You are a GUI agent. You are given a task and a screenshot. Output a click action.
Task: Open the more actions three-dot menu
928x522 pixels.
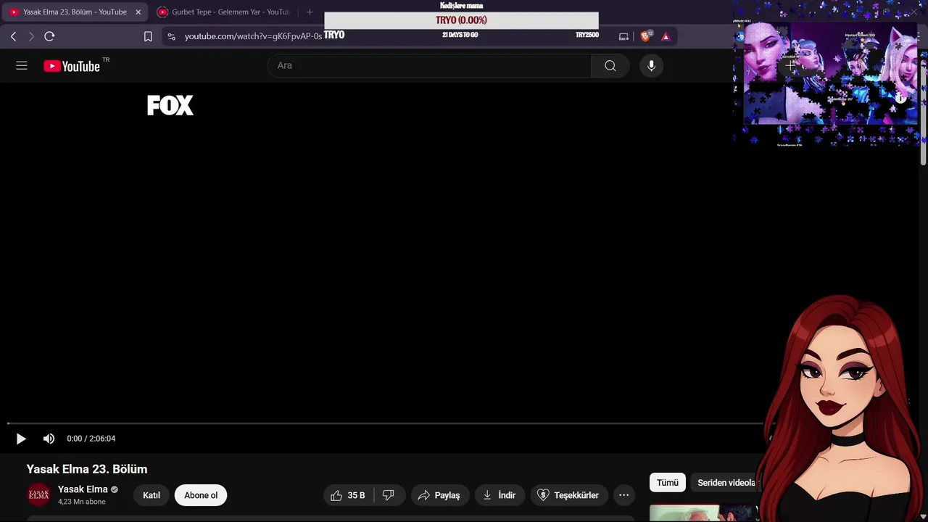coord(623,495)
